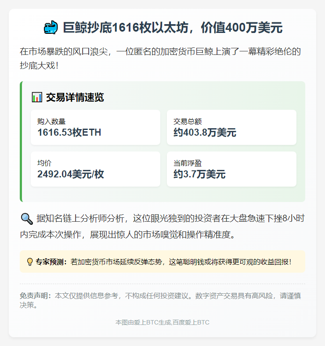Click the 交易总额 label

(x=188, y=122)
